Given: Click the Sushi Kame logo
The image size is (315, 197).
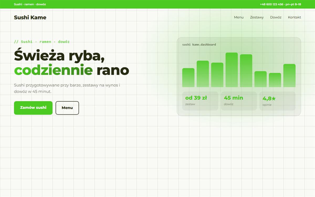Looking at the screenshot, I should [30, 17].
